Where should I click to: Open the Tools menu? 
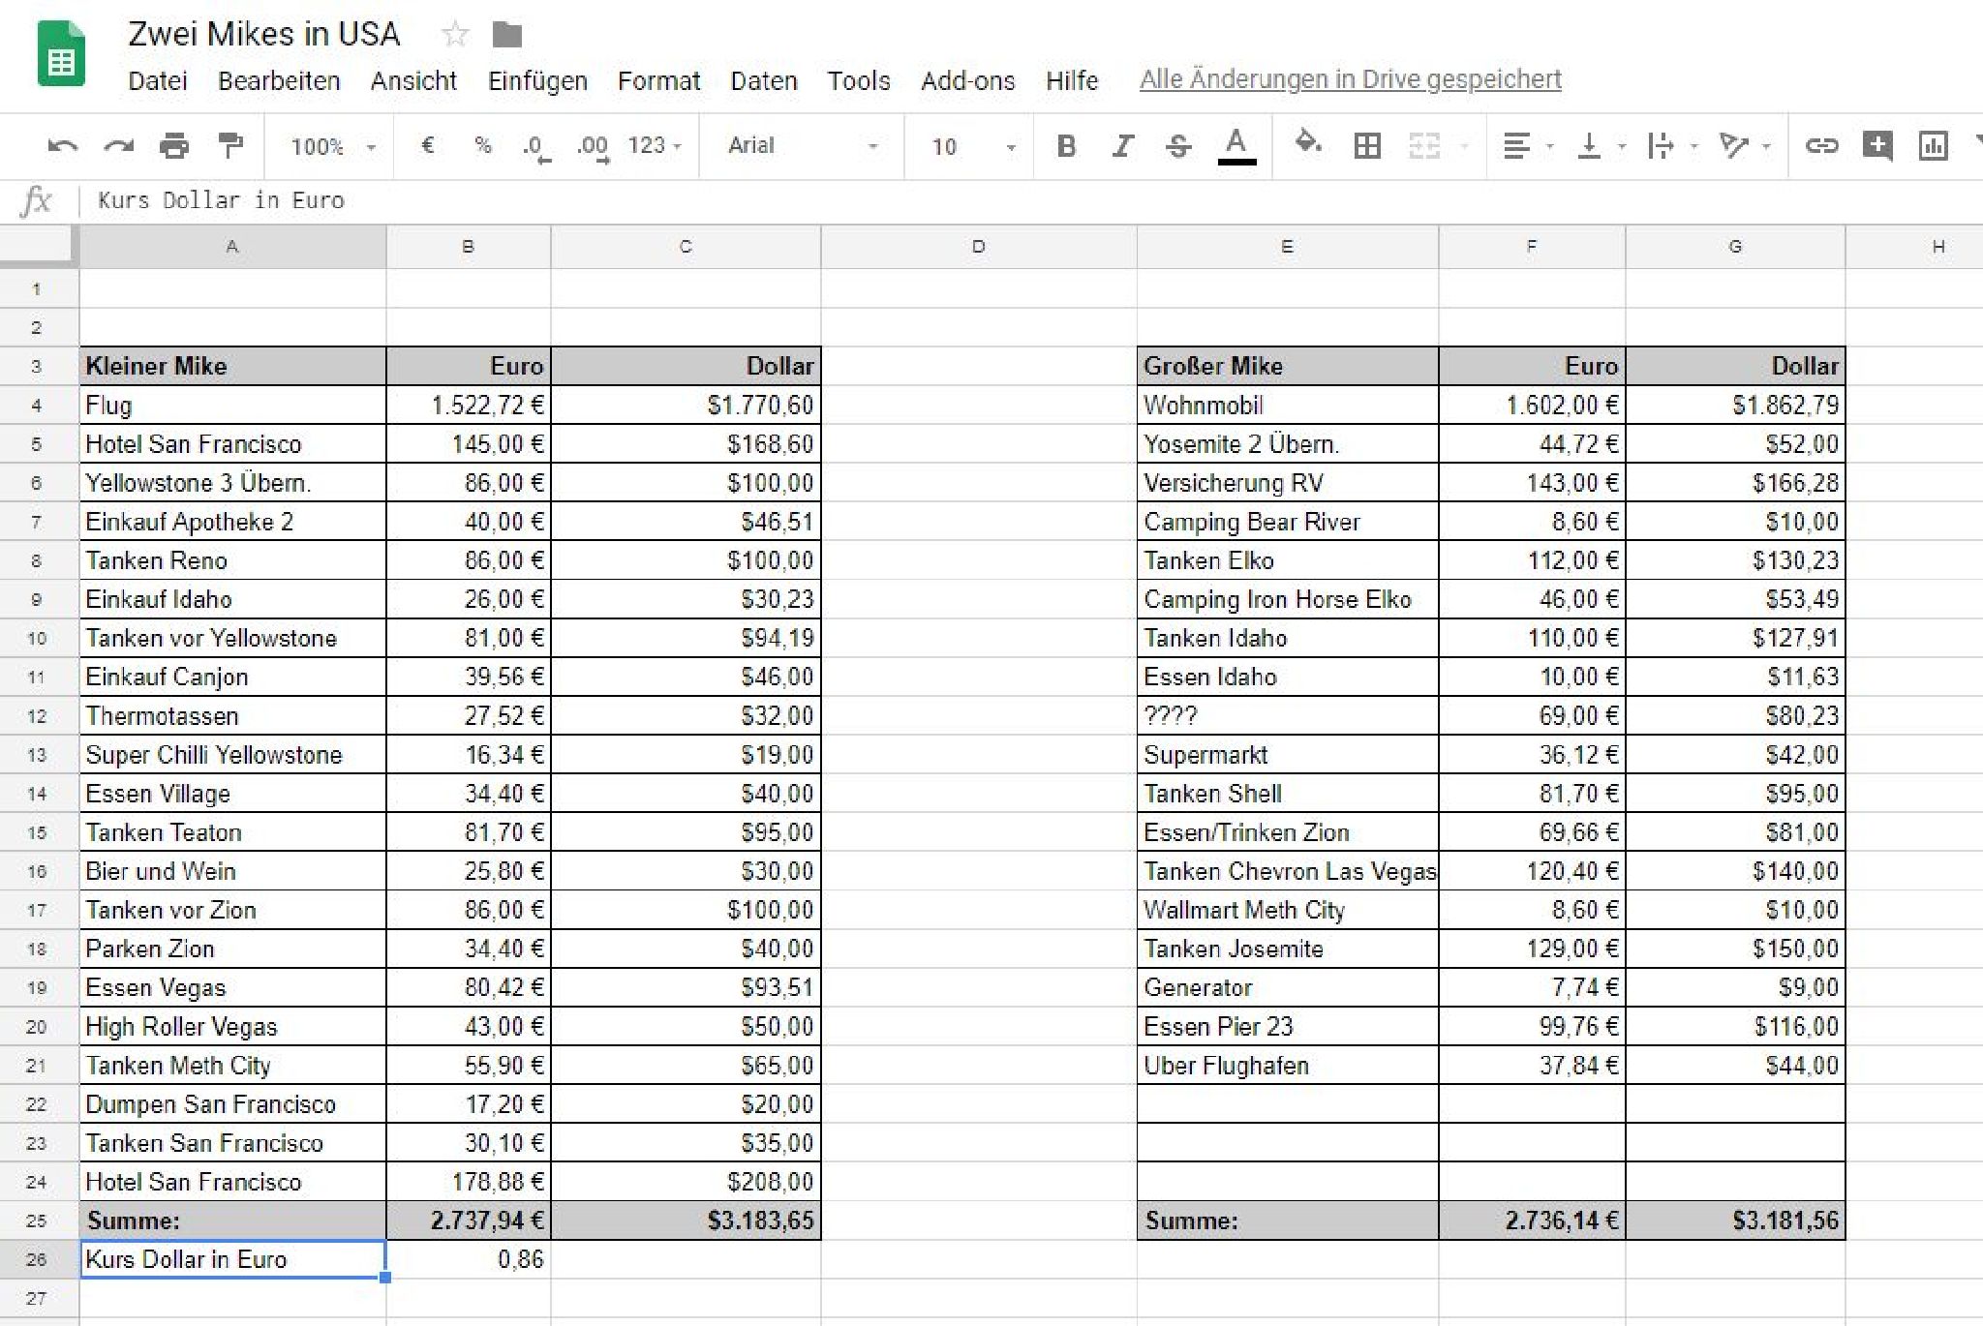(859, 80)
